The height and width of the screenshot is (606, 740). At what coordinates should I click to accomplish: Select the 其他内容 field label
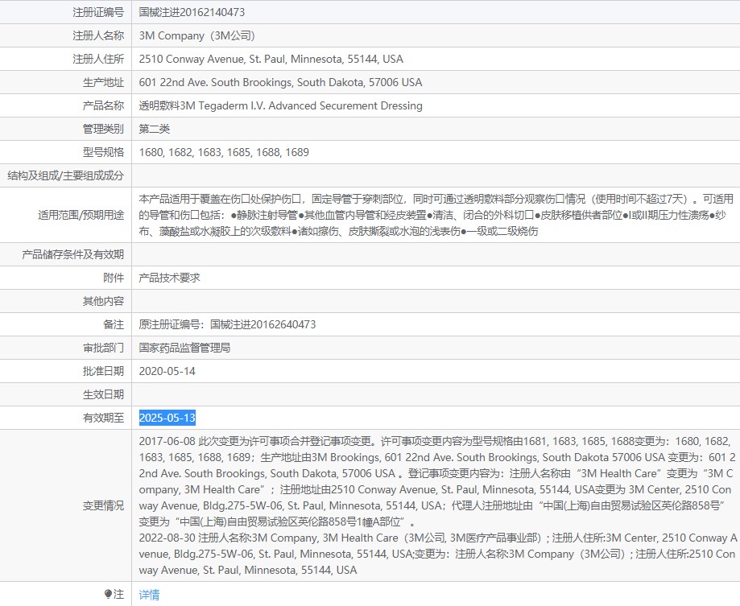tap(103, 301)
